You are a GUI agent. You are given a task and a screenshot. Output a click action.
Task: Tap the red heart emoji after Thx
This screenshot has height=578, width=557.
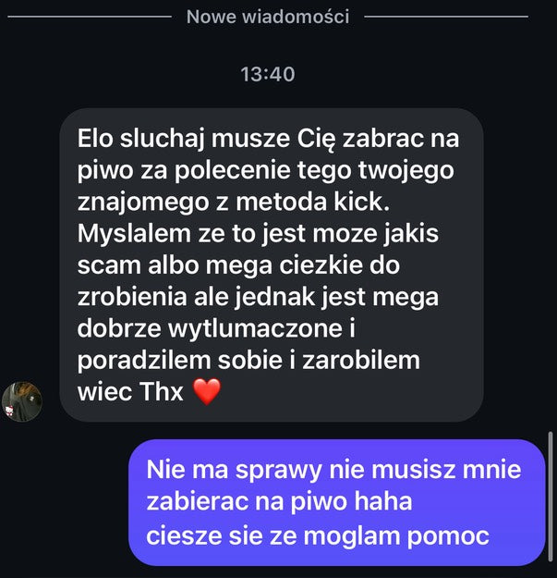point(207,391)
